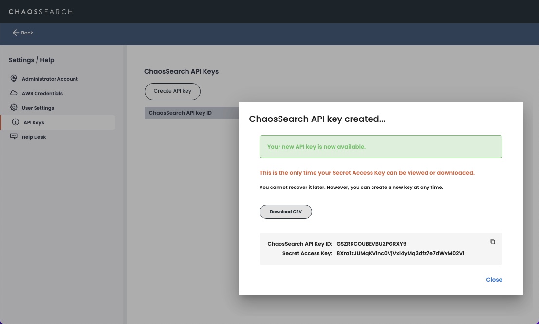Click the 'Your new API key is now available' banner

[381, 147]
